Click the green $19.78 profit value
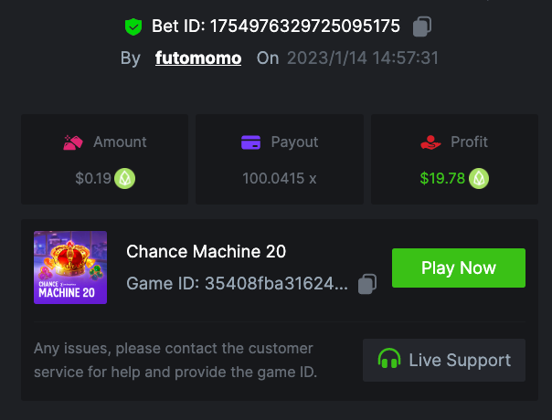552x420 pixels. 442,178
